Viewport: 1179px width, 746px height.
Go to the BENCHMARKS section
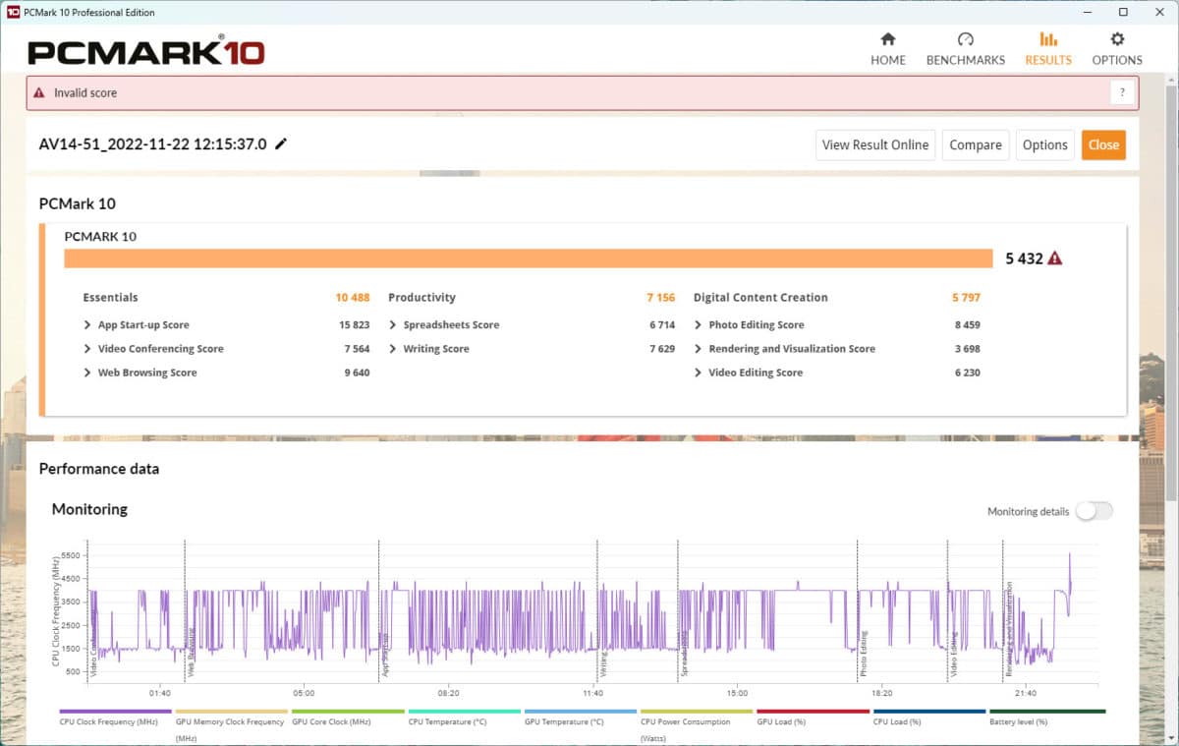pos(965,48)
